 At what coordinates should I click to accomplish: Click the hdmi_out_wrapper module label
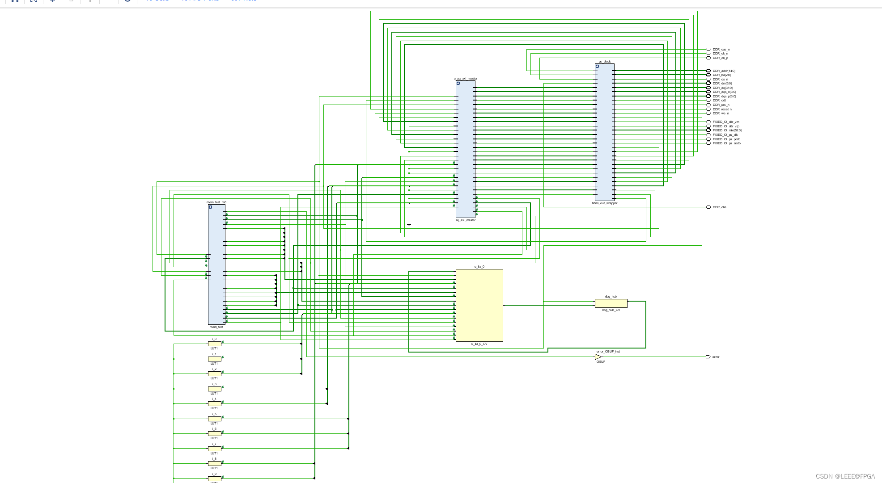click(x=605, y=203)
